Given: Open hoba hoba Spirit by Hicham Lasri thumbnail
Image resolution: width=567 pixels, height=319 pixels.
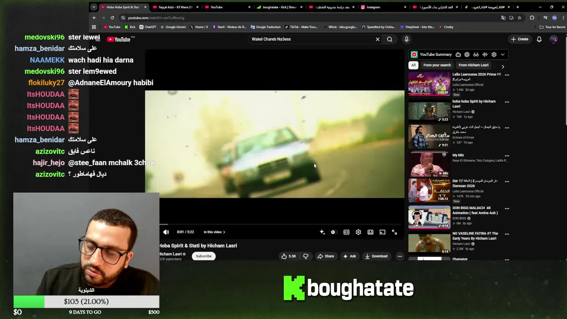Looking at the screenshot, I should point(429,111).
